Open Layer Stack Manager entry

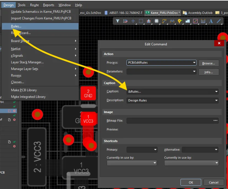[x=40, y=62]
